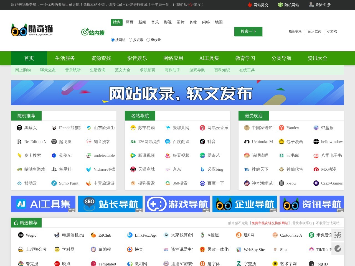
Task: Click the 去哪儿网 camel icon
Action: tap(168, 128)
